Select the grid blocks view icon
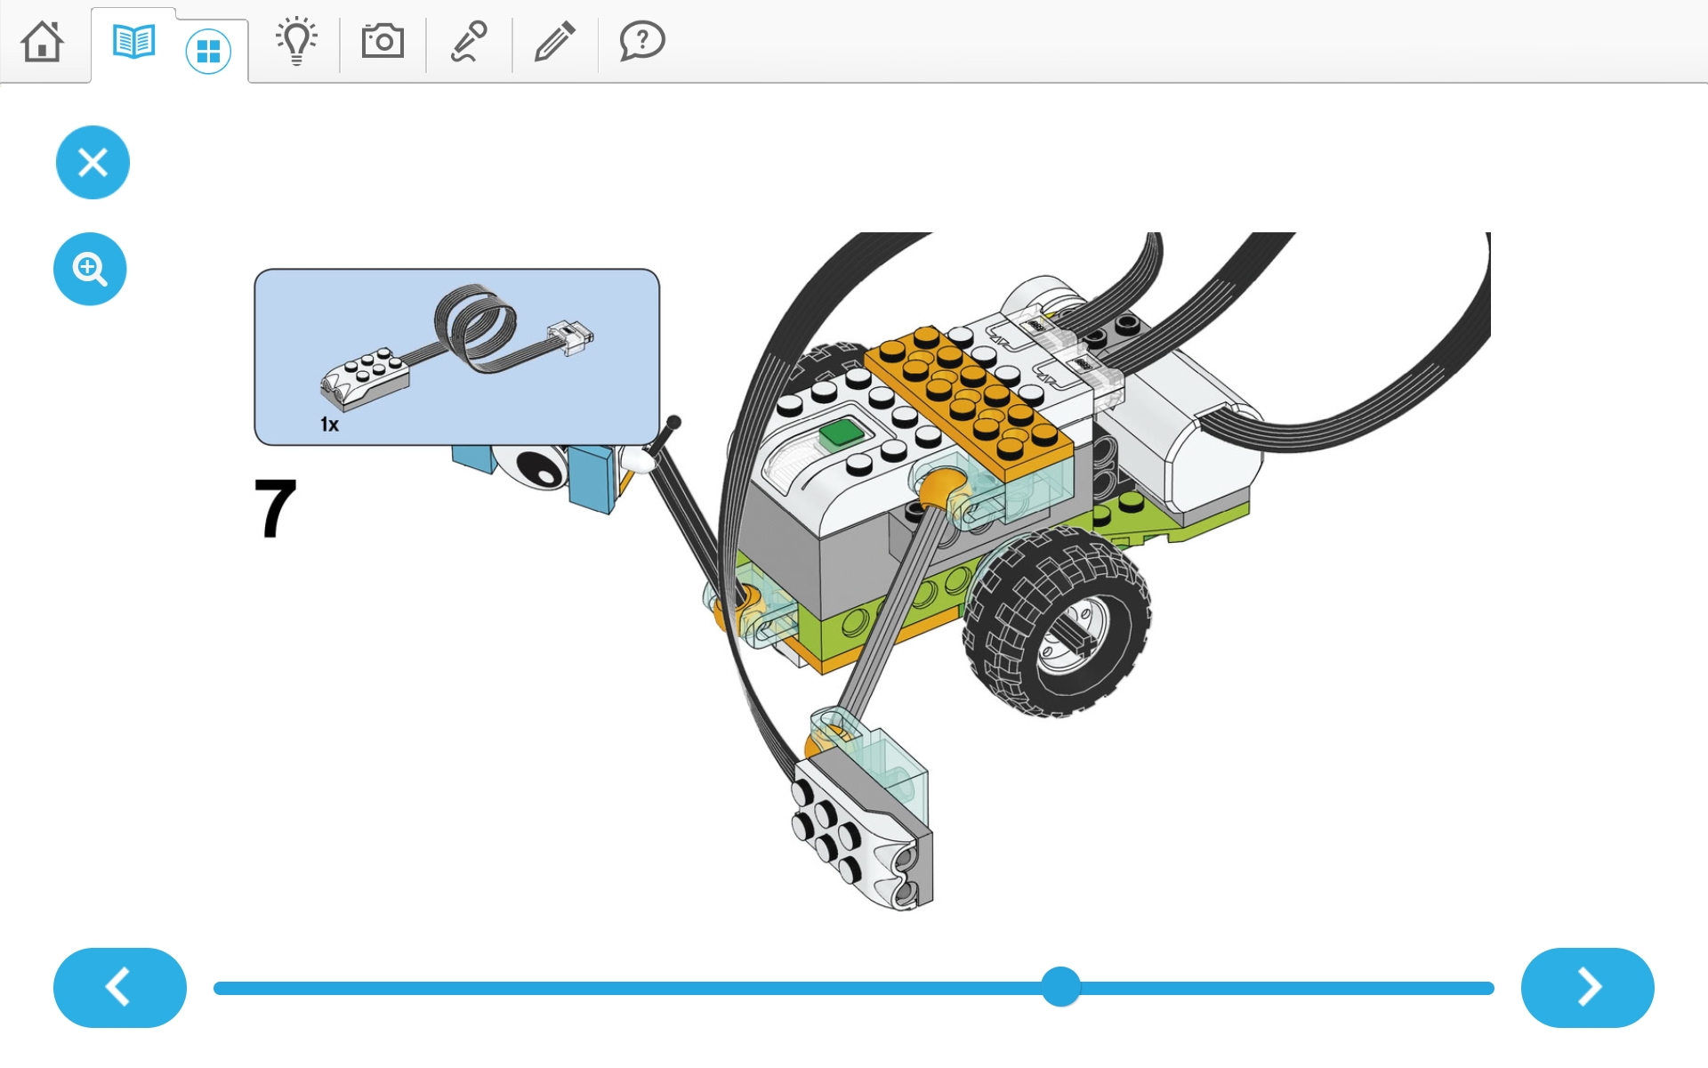 208,52
